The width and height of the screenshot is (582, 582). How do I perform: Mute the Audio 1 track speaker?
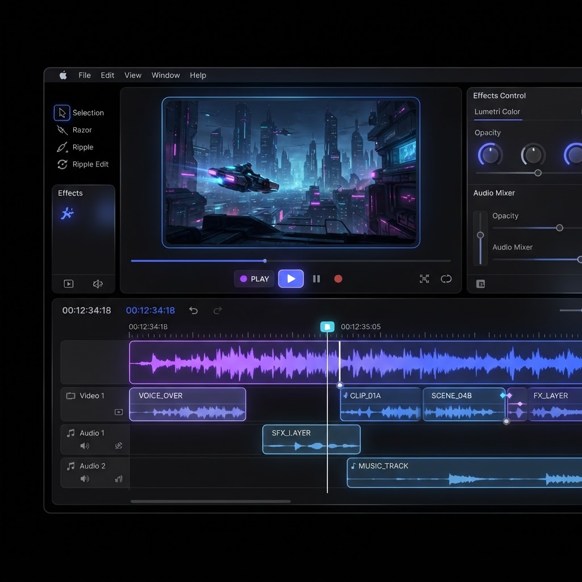[85, 446]
